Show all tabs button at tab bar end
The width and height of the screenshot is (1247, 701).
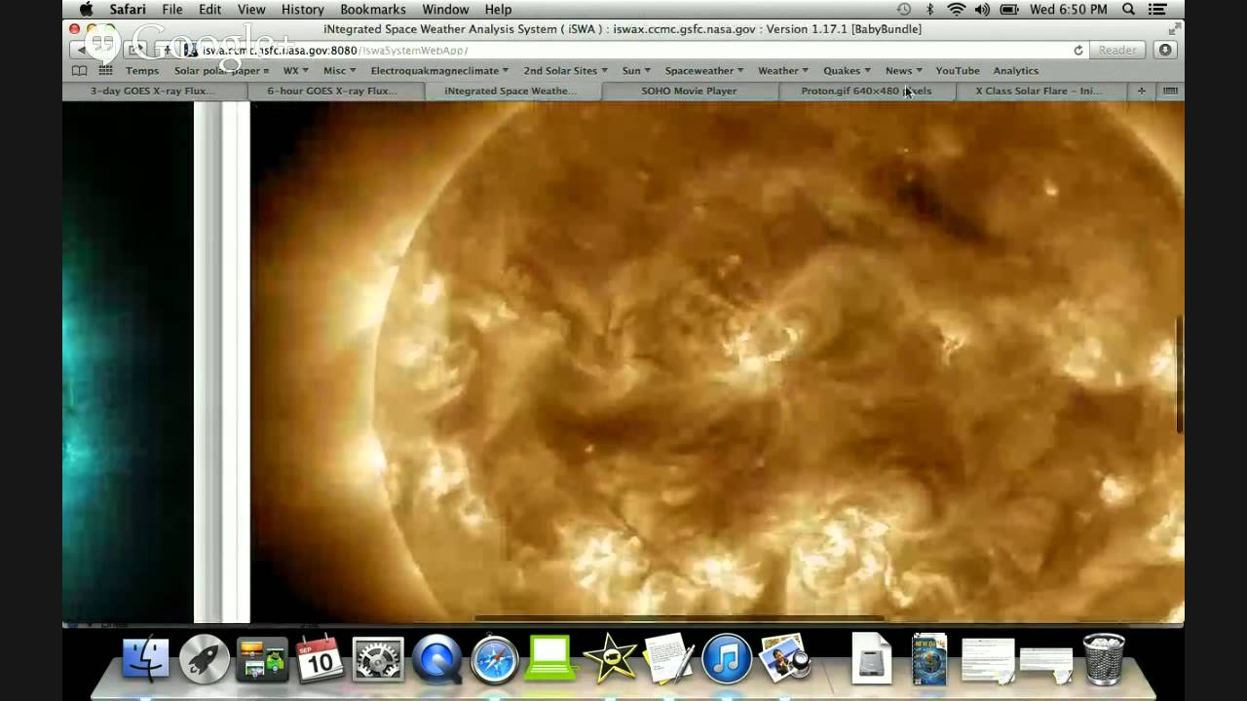pos(1170,91)
